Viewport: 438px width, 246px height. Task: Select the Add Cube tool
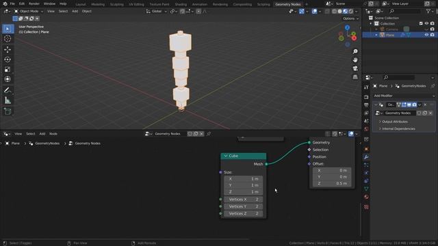pos(8,111)
